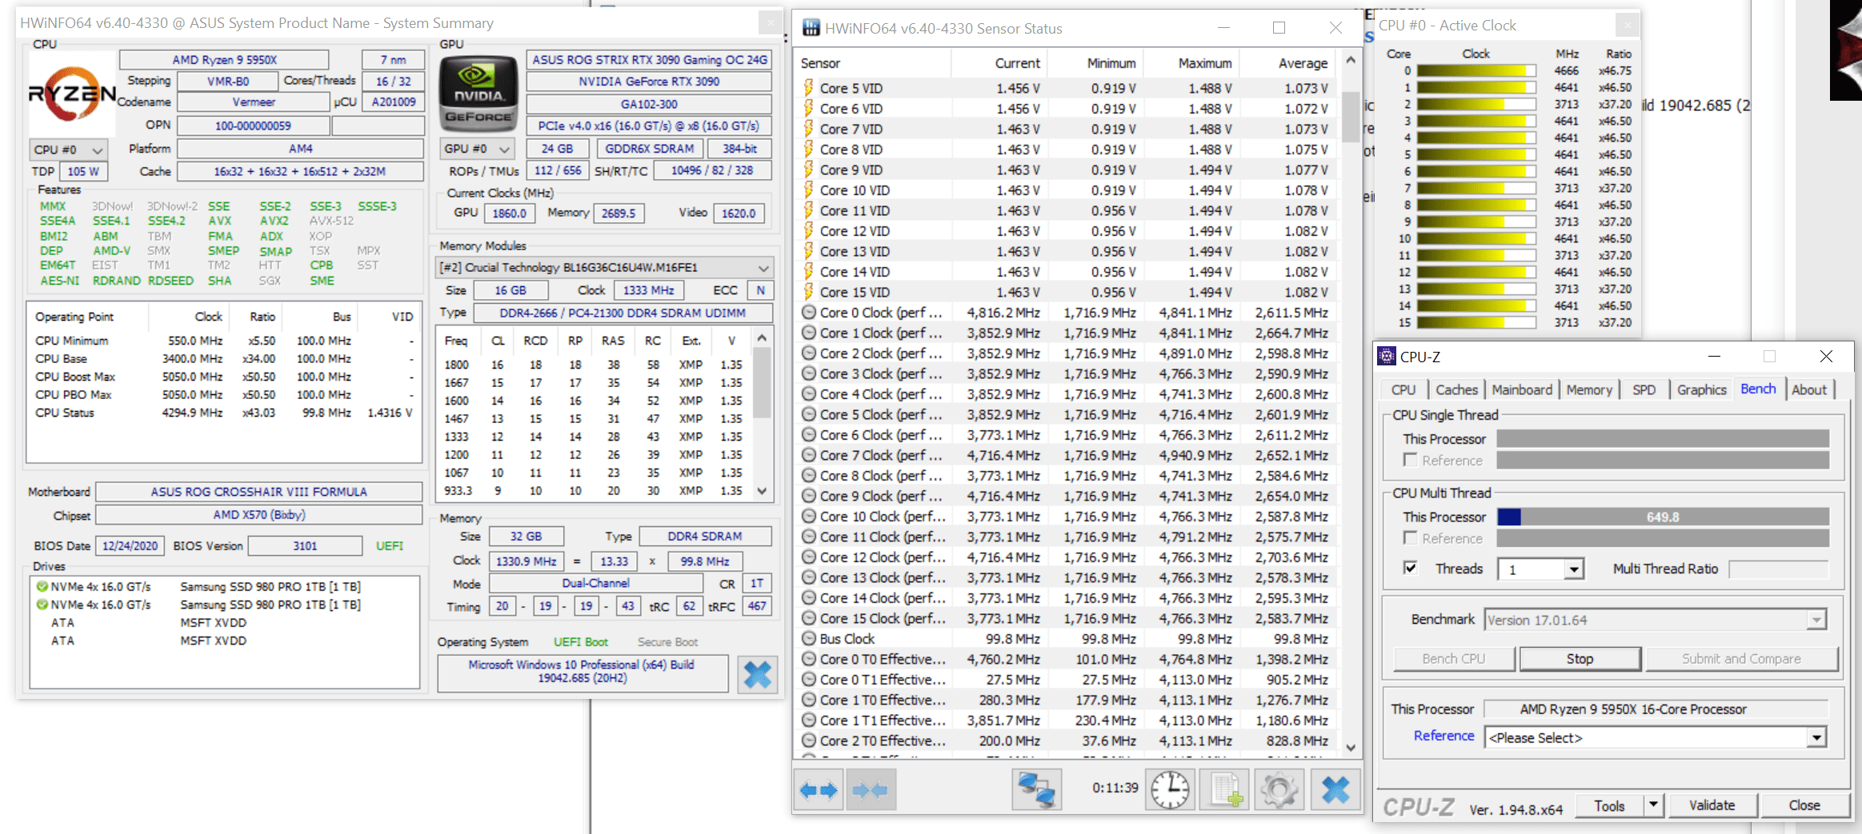Screen dimensions: 1862x834
Task: Click blue X icon in System Summary
Action: 757,674
